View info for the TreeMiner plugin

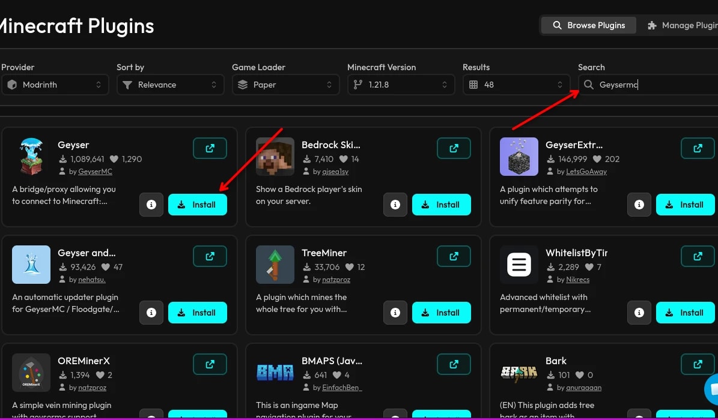(x=395, y=313)
